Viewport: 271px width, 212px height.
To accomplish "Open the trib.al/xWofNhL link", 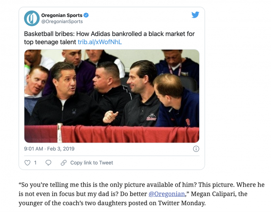I will click(x=100, y=42).
